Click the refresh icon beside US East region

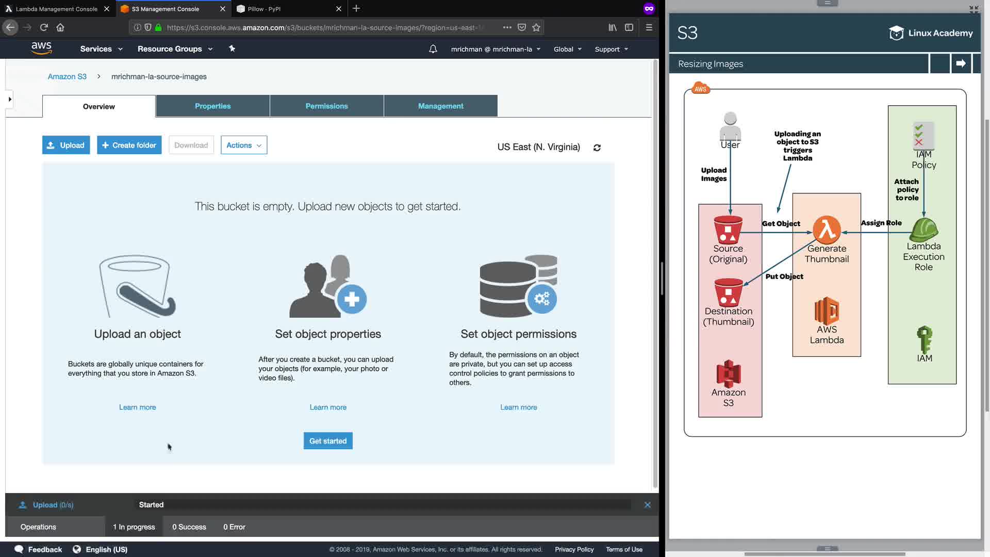(597, 148)
